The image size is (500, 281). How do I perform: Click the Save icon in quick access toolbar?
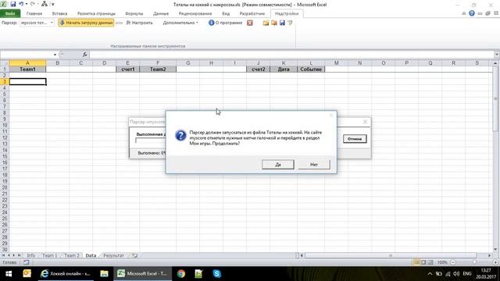point(13,4)
